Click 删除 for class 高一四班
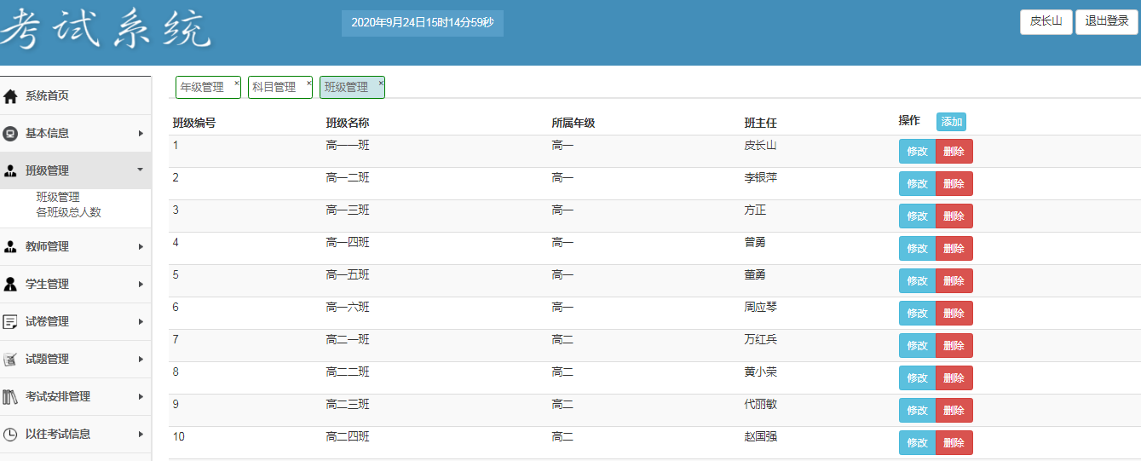 954,249
